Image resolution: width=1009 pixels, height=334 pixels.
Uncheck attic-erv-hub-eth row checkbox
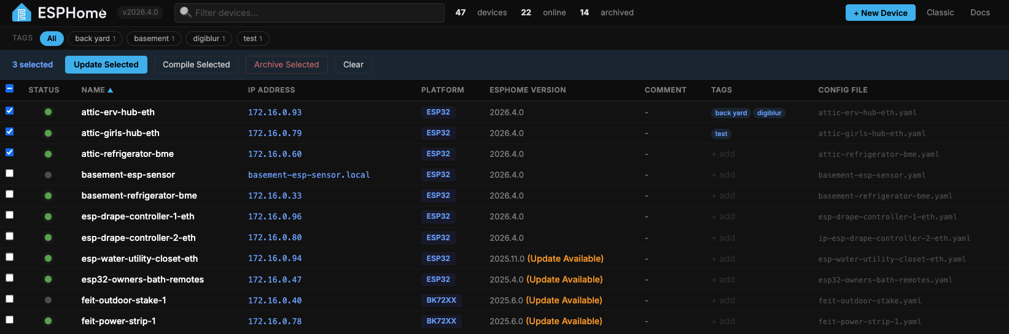point(9,111)
